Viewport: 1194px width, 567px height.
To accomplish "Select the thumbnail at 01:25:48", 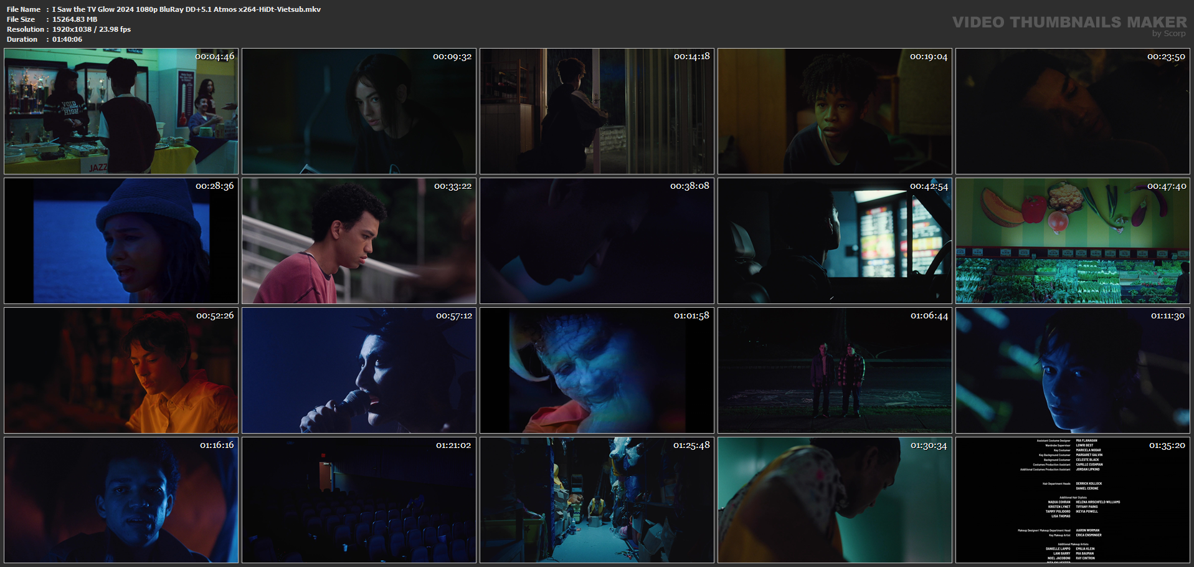I will point(597,500).
